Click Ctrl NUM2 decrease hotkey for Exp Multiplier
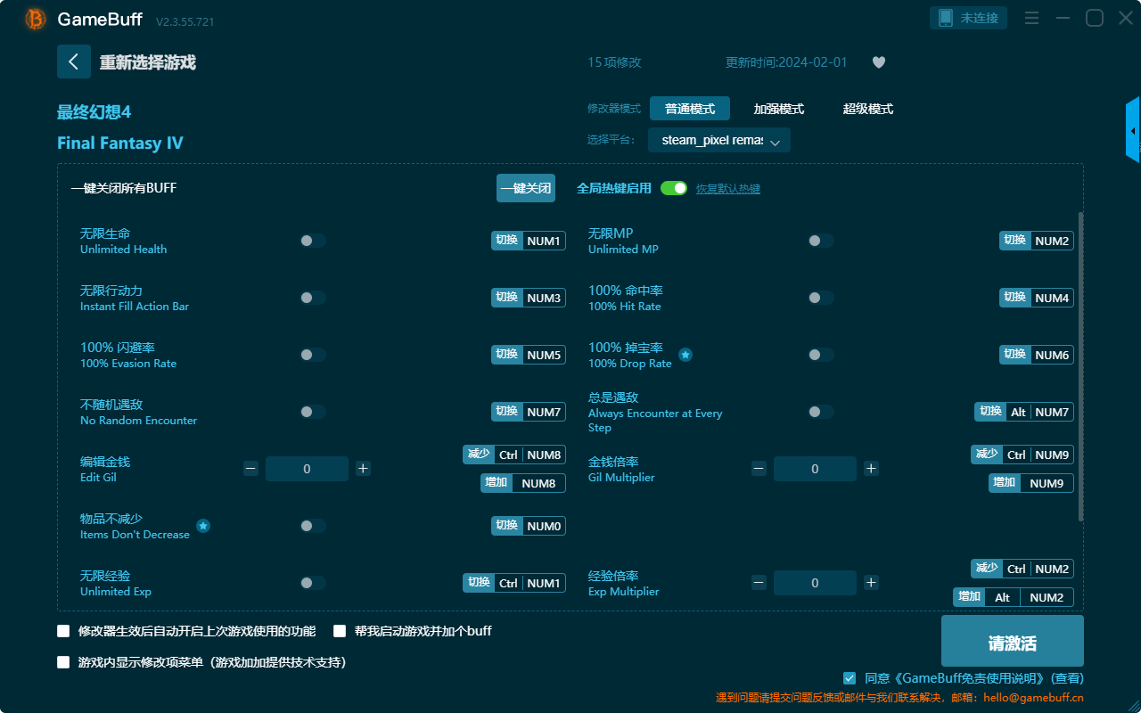 pyautogui.click(x=1022, y=569)
